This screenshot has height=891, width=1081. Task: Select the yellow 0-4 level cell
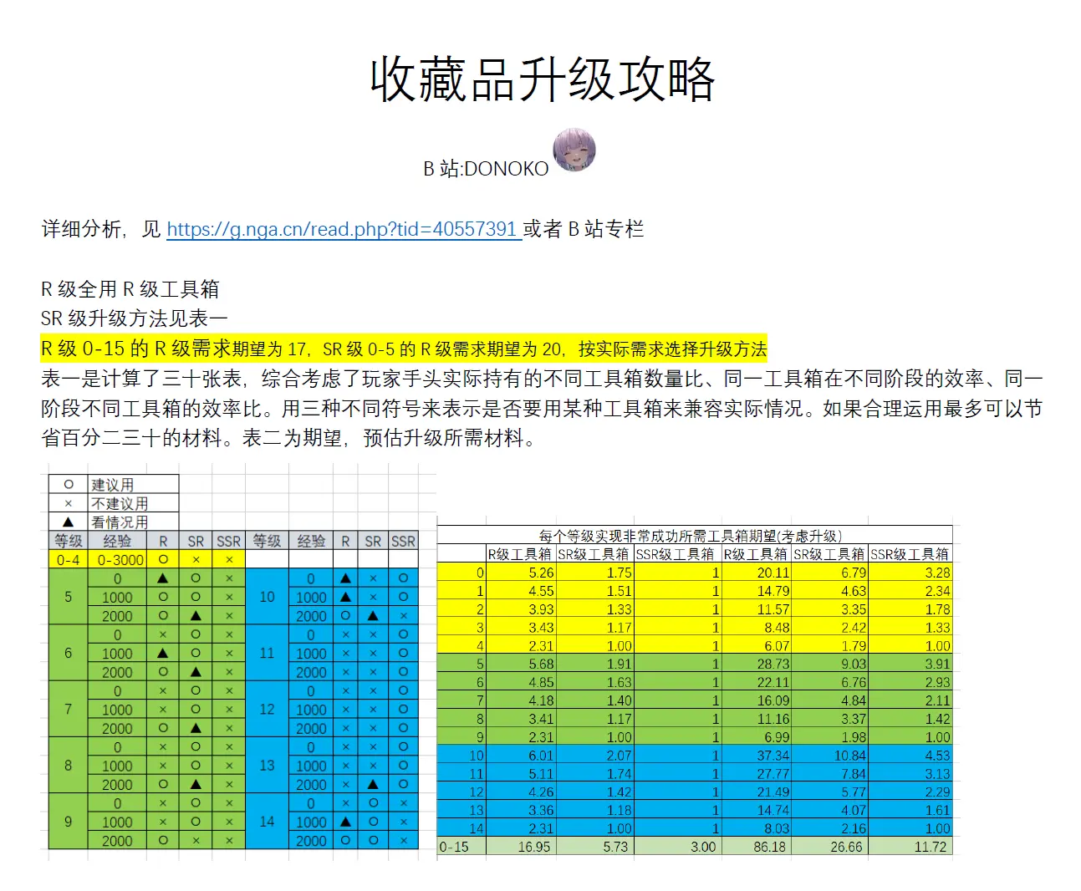(x=69, y=559)
